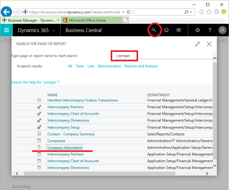The height and width of the screenshot is (190, 229).
Task: Click the smiley feedback icon in header
Action: point(166,30)
